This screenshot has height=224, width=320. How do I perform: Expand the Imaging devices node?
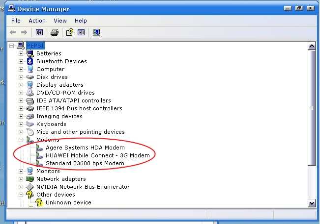click(21, 116)
